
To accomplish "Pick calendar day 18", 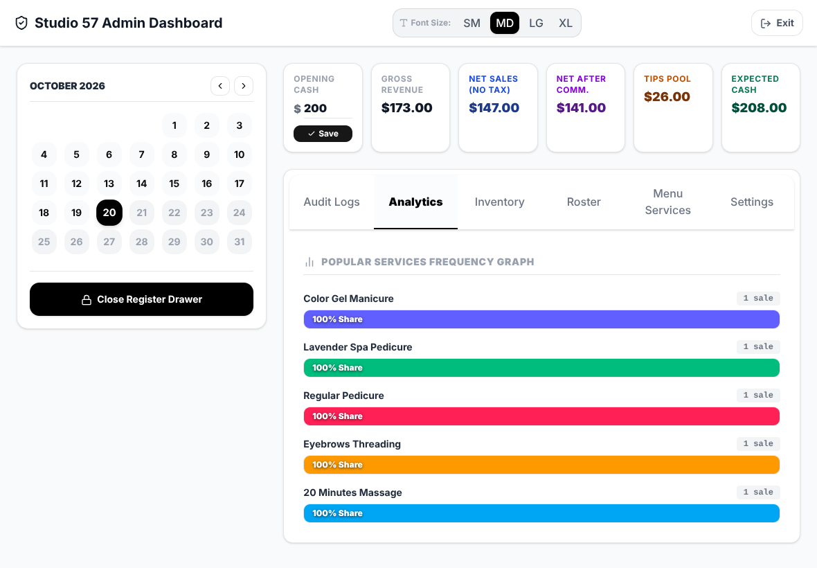I will click(x=44, y=213).
